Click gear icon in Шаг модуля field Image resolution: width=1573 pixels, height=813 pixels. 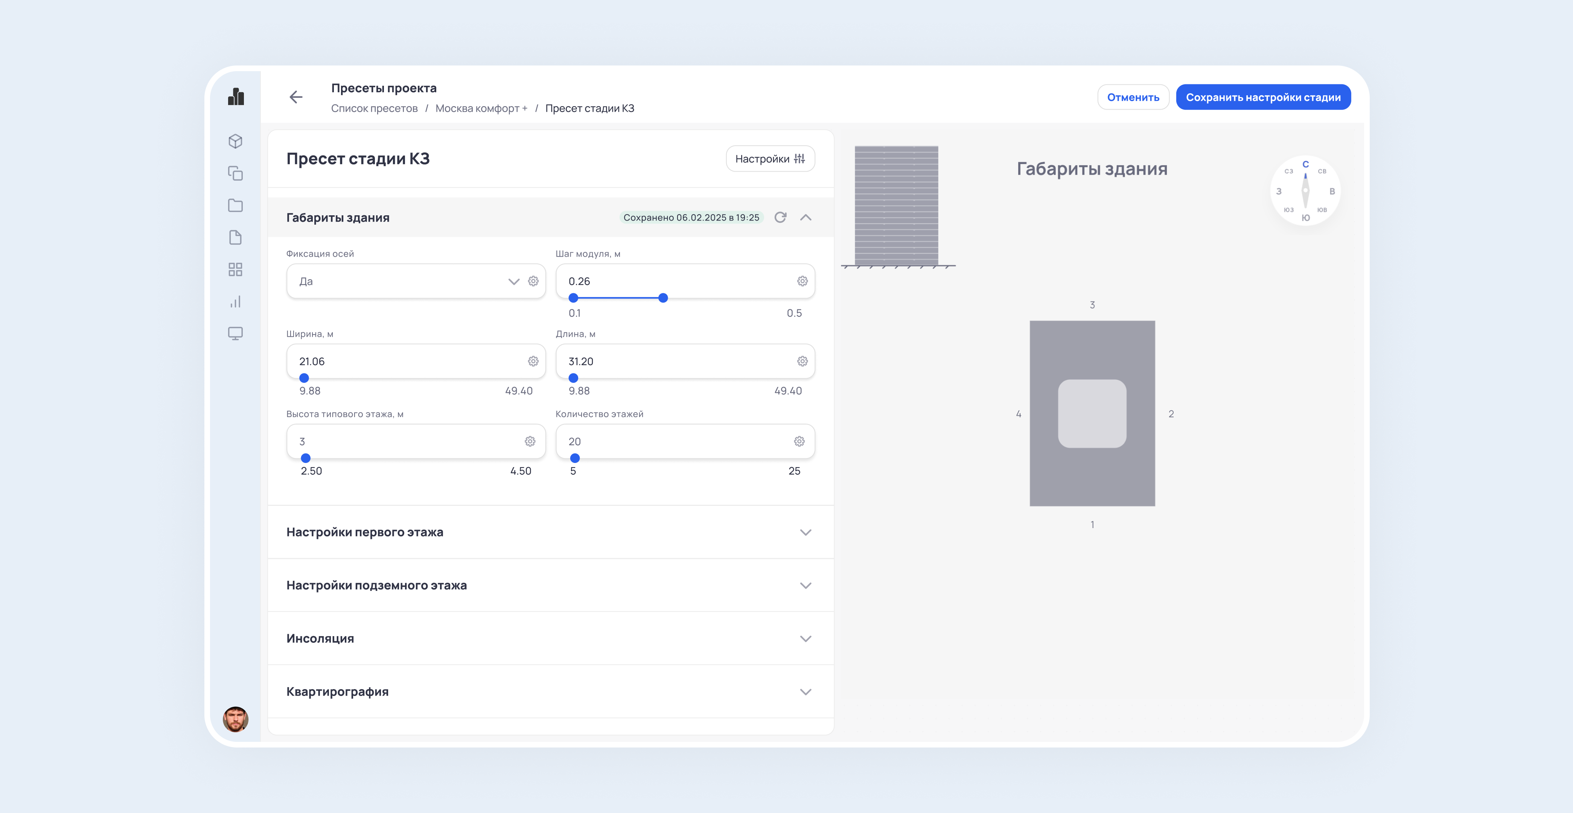coord(802,281)
